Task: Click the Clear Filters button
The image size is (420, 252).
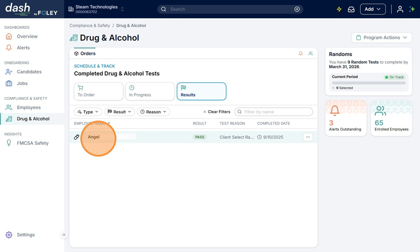Action: pyautogui.click(x=217, y=112)
